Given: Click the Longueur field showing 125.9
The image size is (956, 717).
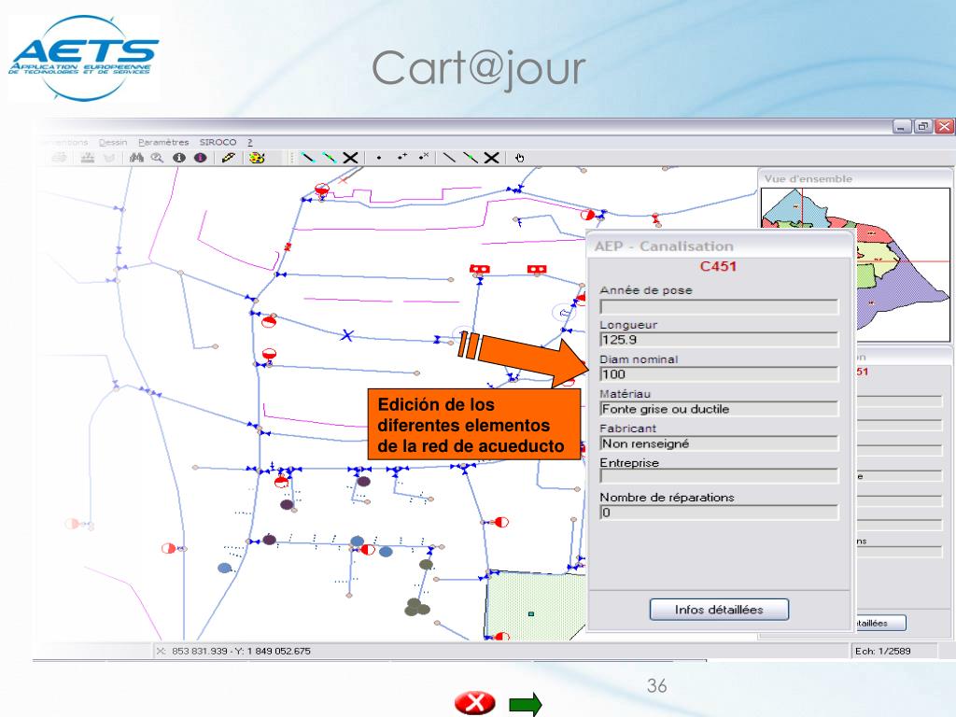Looking at the screenshot, I should (x=719, y=340).
